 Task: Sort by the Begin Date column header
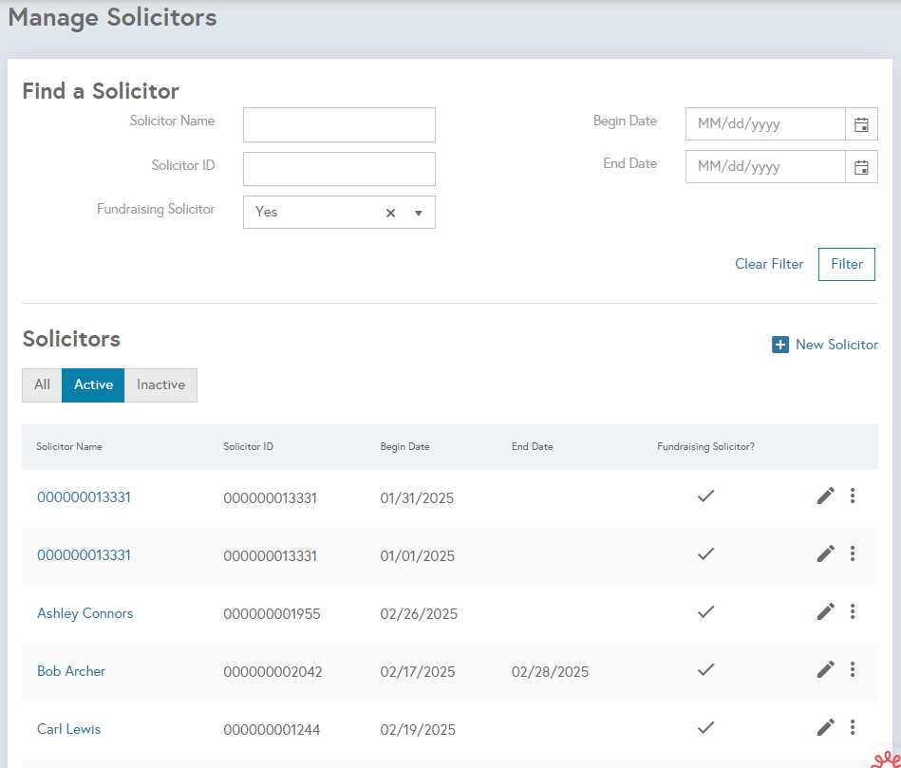click(x=404, y=447)
